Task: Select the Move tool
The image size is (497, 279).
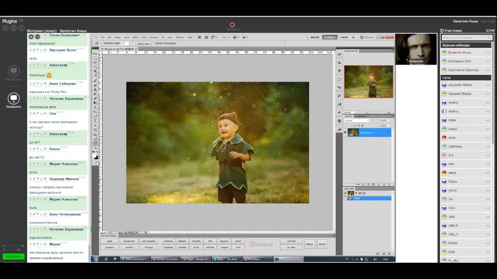Action: [96, 54]
